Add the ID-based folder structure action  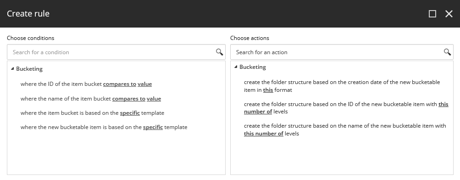346,108
